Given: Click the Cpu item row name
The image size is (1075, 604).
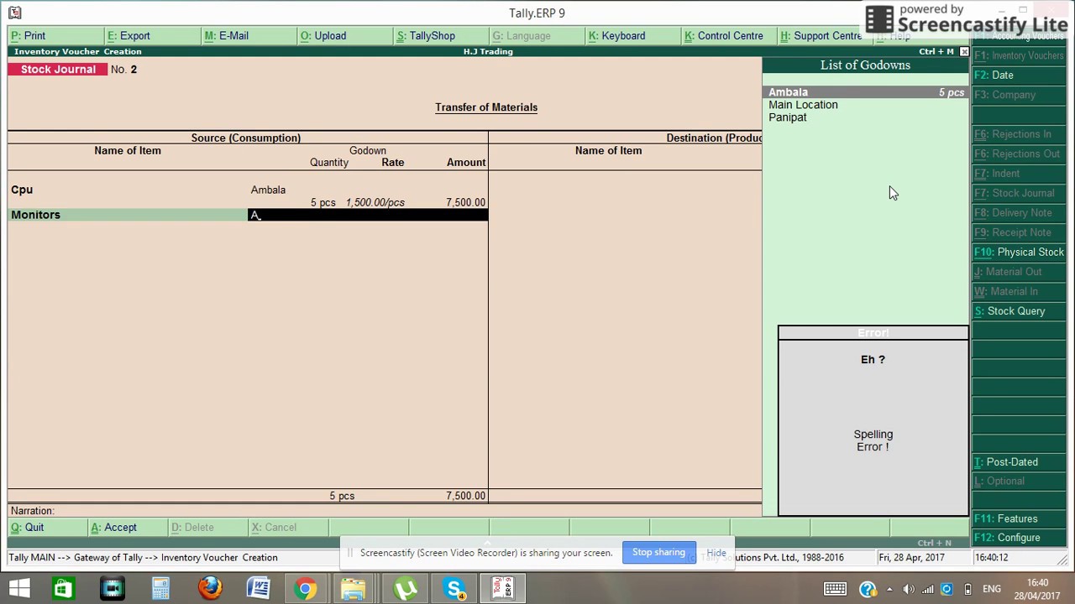Looking at the screenshot, I should tap(22, 190).
